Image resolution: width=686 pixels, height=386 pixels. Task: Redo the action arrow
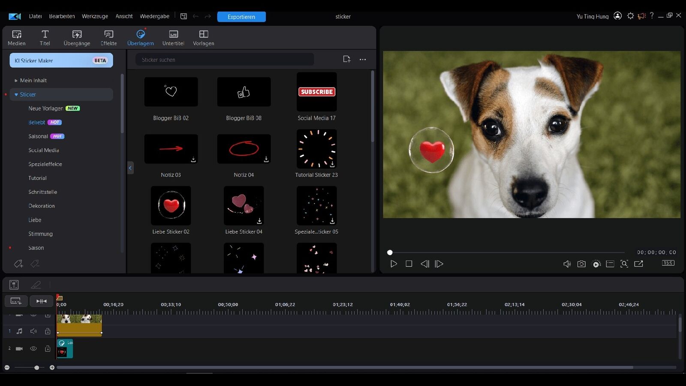(208, 16)
